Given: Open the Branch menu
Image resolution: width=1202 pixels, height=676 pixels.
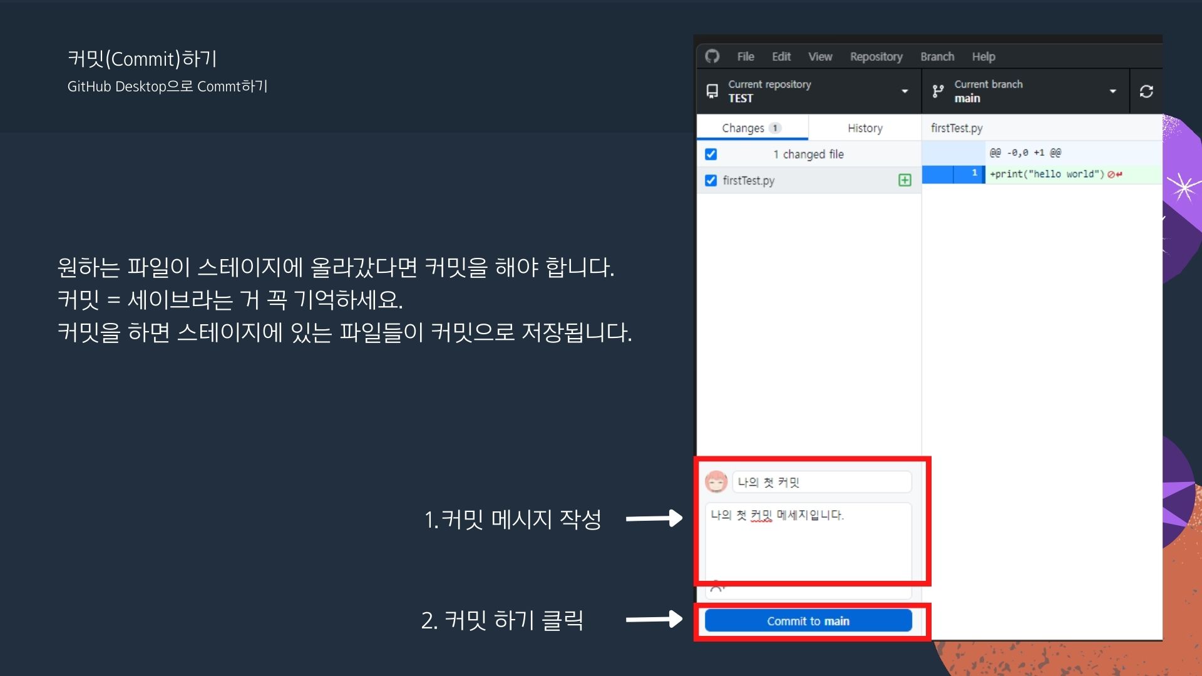Looking at the screenshot, I should pyautogui.click(x=937, y=57).
